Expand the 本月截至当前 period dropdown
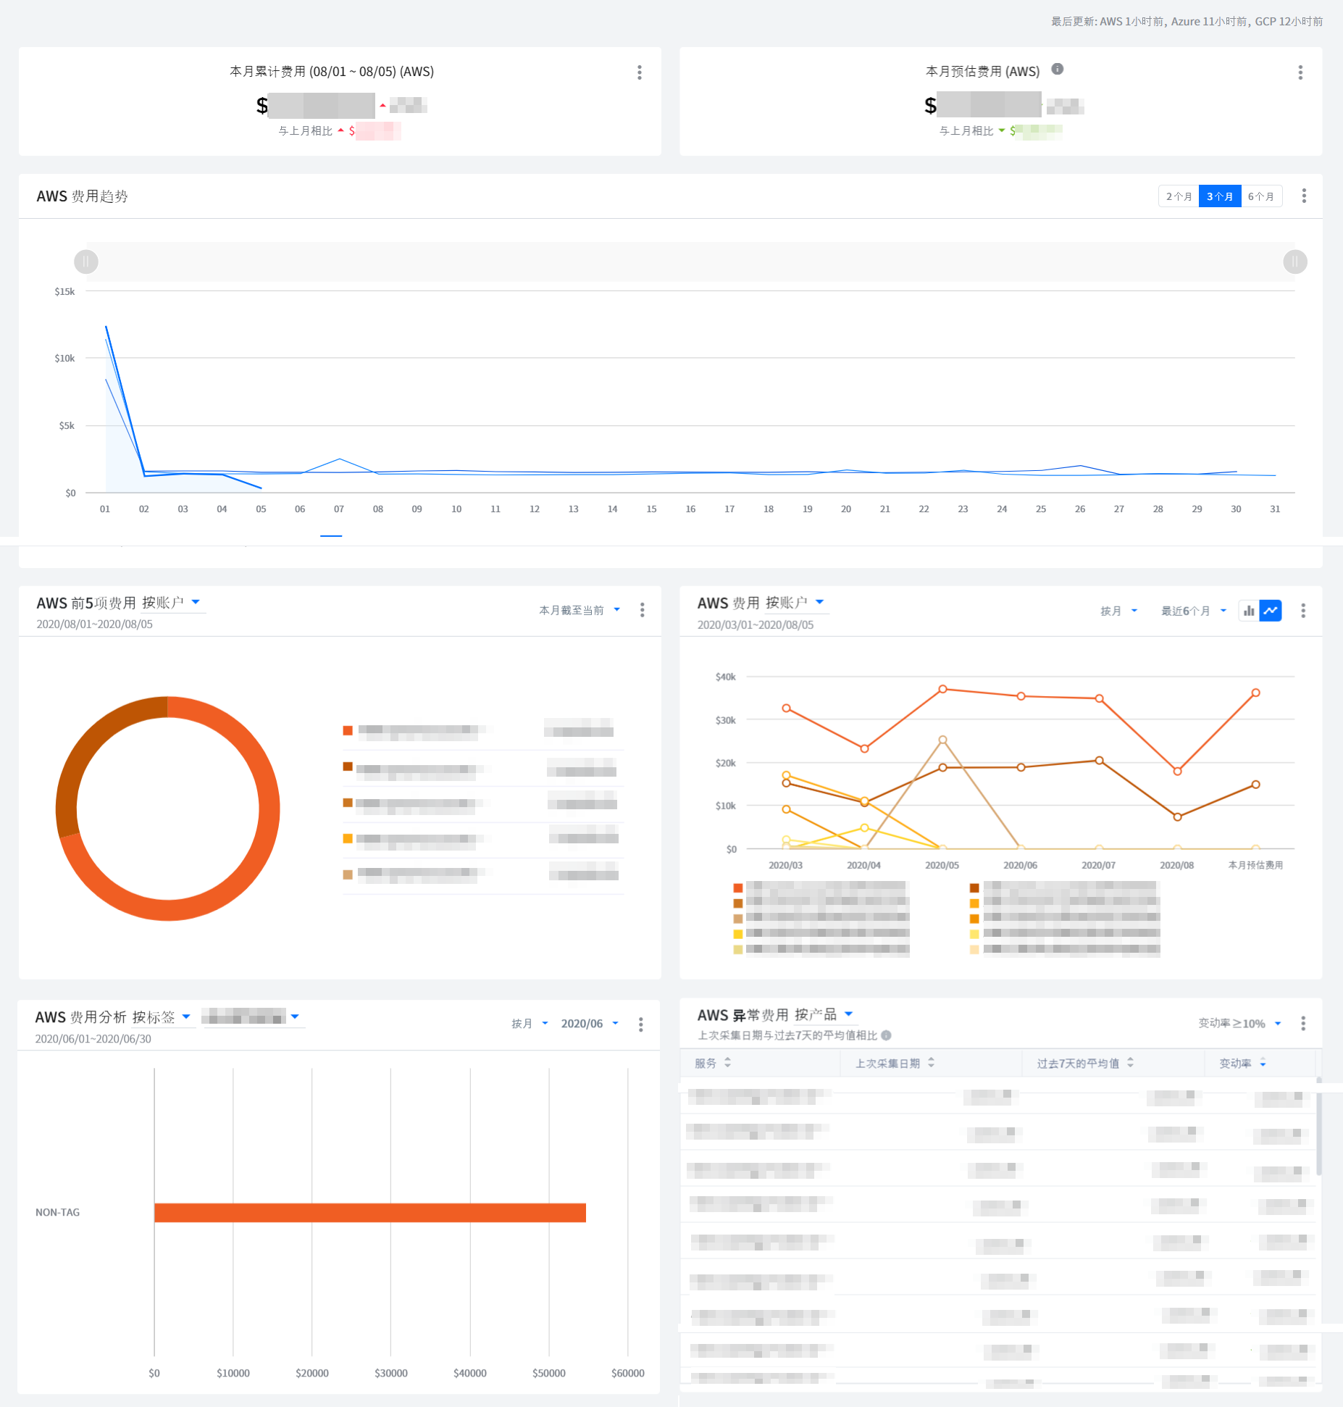This screenshot has width=1343, height=1407. pyautogui.click(x=580, y=611)
